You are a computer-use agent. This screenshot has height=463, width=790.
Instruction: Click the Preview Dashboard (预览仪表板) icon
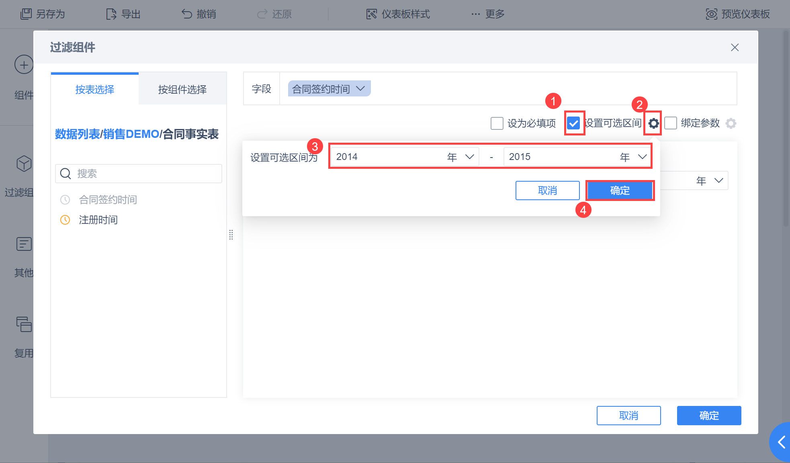pos(711,14)
